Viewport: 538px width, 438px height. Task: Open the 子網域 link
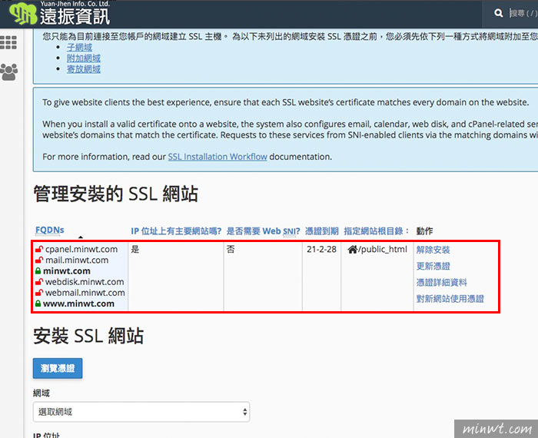click(x=79, y=48)
